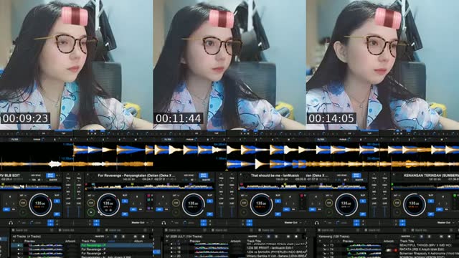Open the MT dropdown on the For Reverenge deck
The image size is (459, 258).
coord(91,196)
